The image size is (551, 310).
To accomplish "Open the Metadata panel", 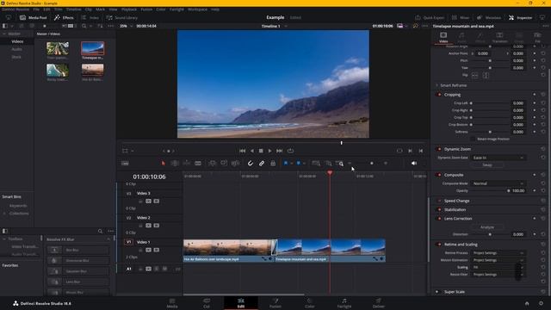I will coord(489,17).
